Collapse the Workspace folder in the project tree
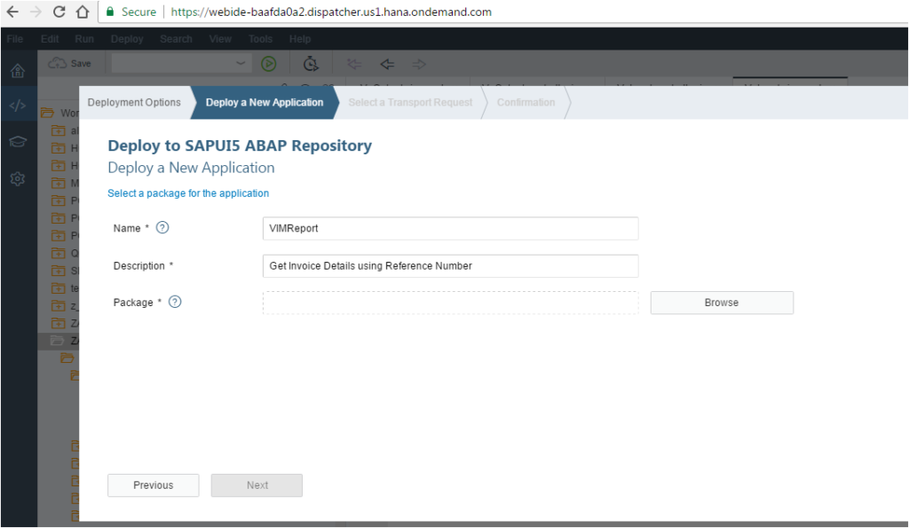 click(x=46, y=112)
